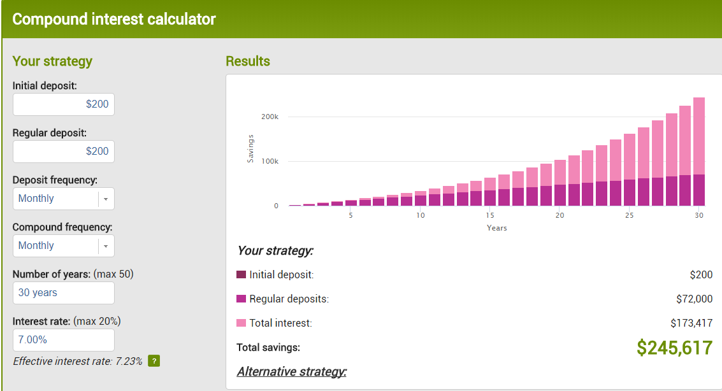Click the Regular deposit input field

pos(64,152)
